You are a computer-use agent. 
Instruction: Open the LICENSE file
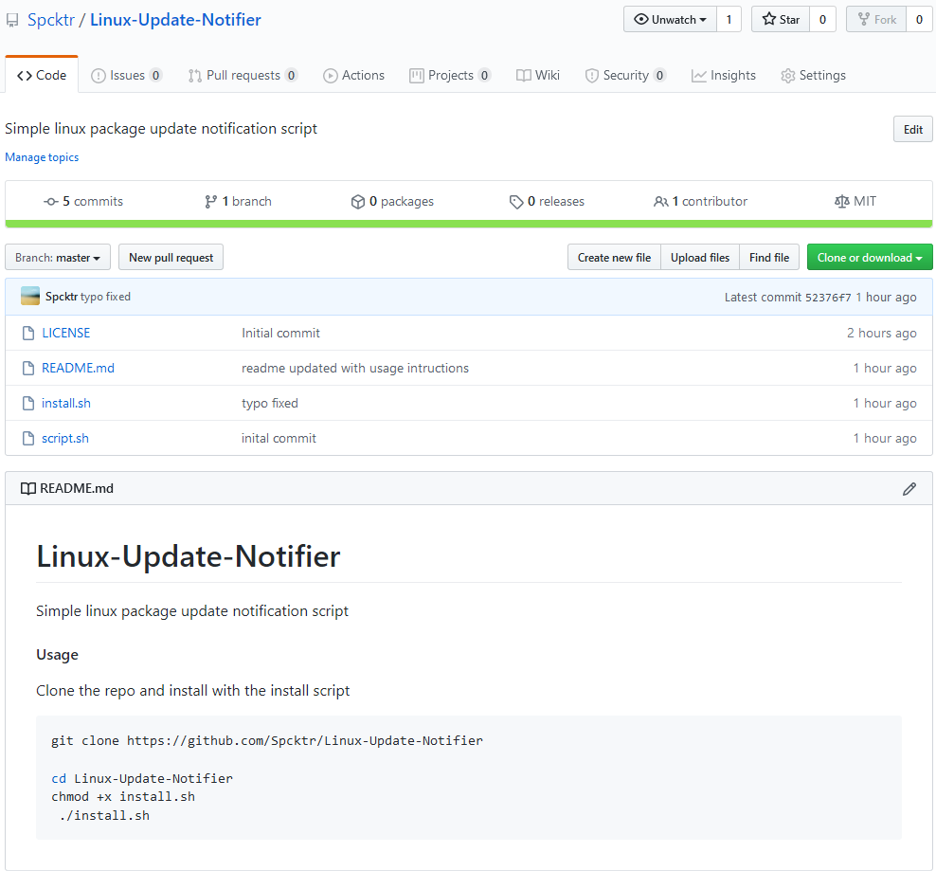(x=65, y=333)
